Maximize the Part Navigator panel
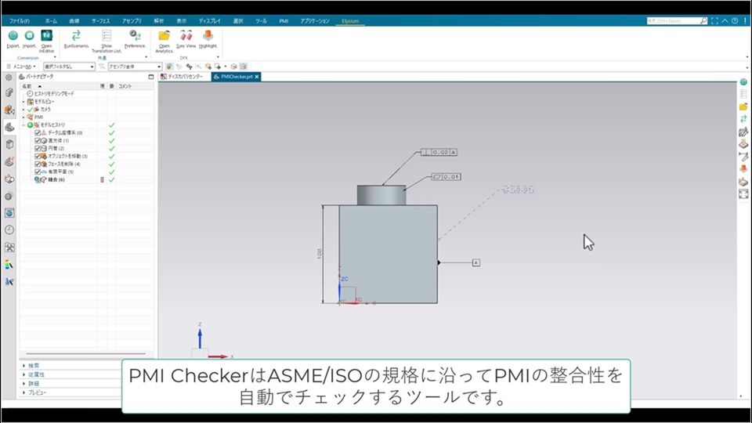Image resolution: width=752 pixels, height=423 pixels. tap(150, 77)
